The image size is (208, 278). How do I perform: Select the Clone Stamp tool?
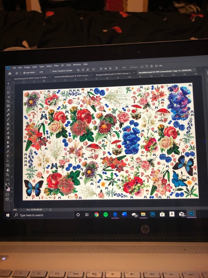point(8,124)
